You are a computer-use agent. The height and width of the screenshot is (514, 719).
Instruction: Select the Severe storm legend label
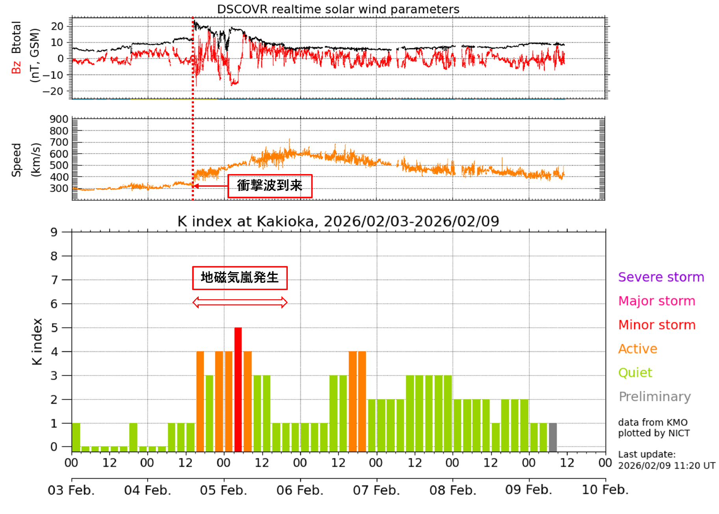pos(661,277)
